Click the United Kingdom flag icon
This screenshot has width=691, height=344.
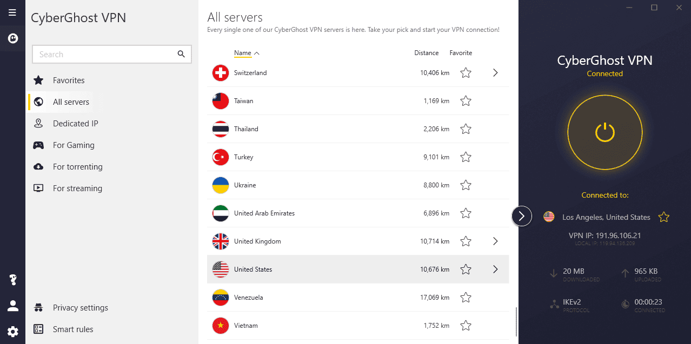point(221,241)
